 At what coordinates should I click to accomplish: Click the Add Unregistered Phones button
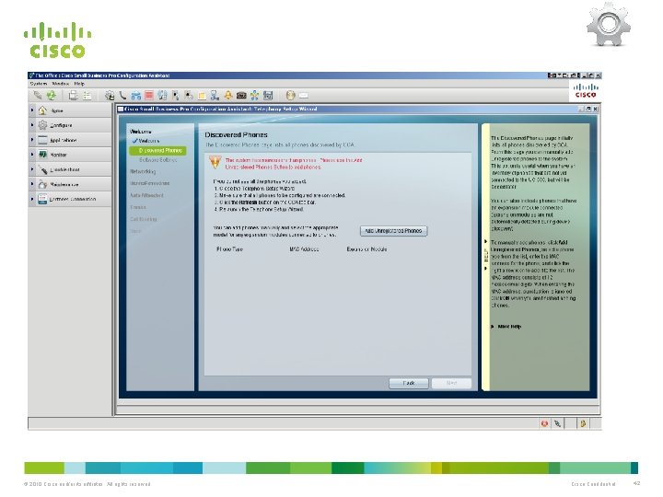393,231
